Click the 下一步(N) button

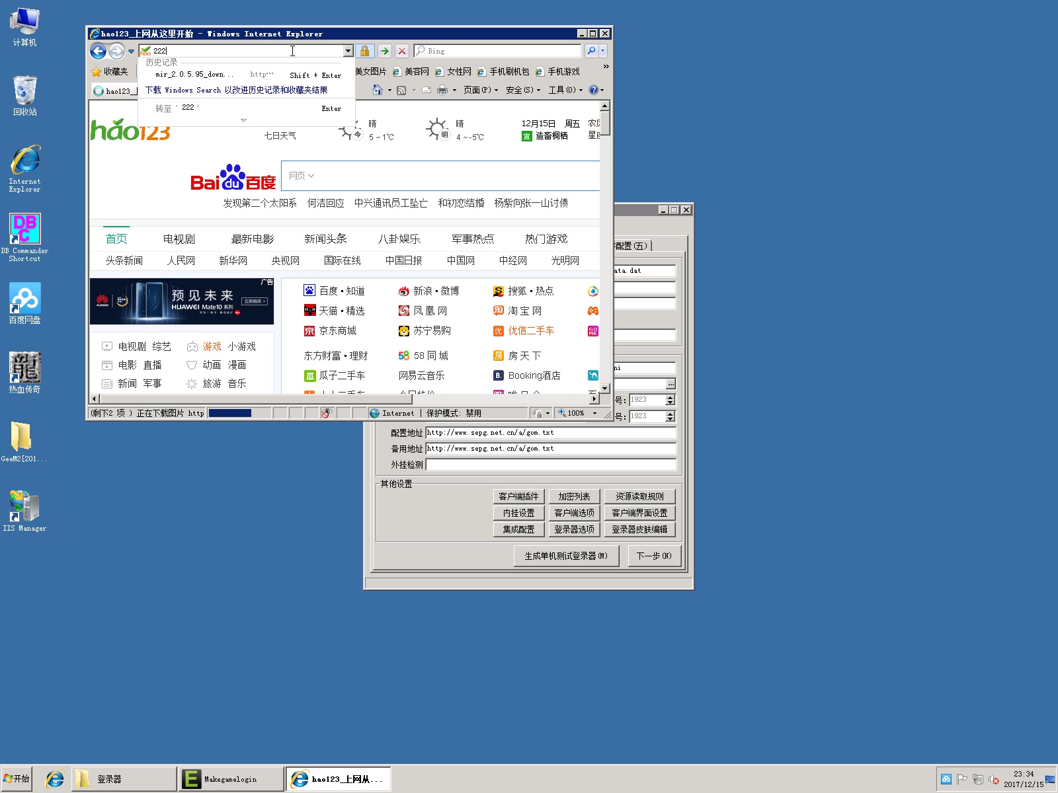(x=653, y=556)
